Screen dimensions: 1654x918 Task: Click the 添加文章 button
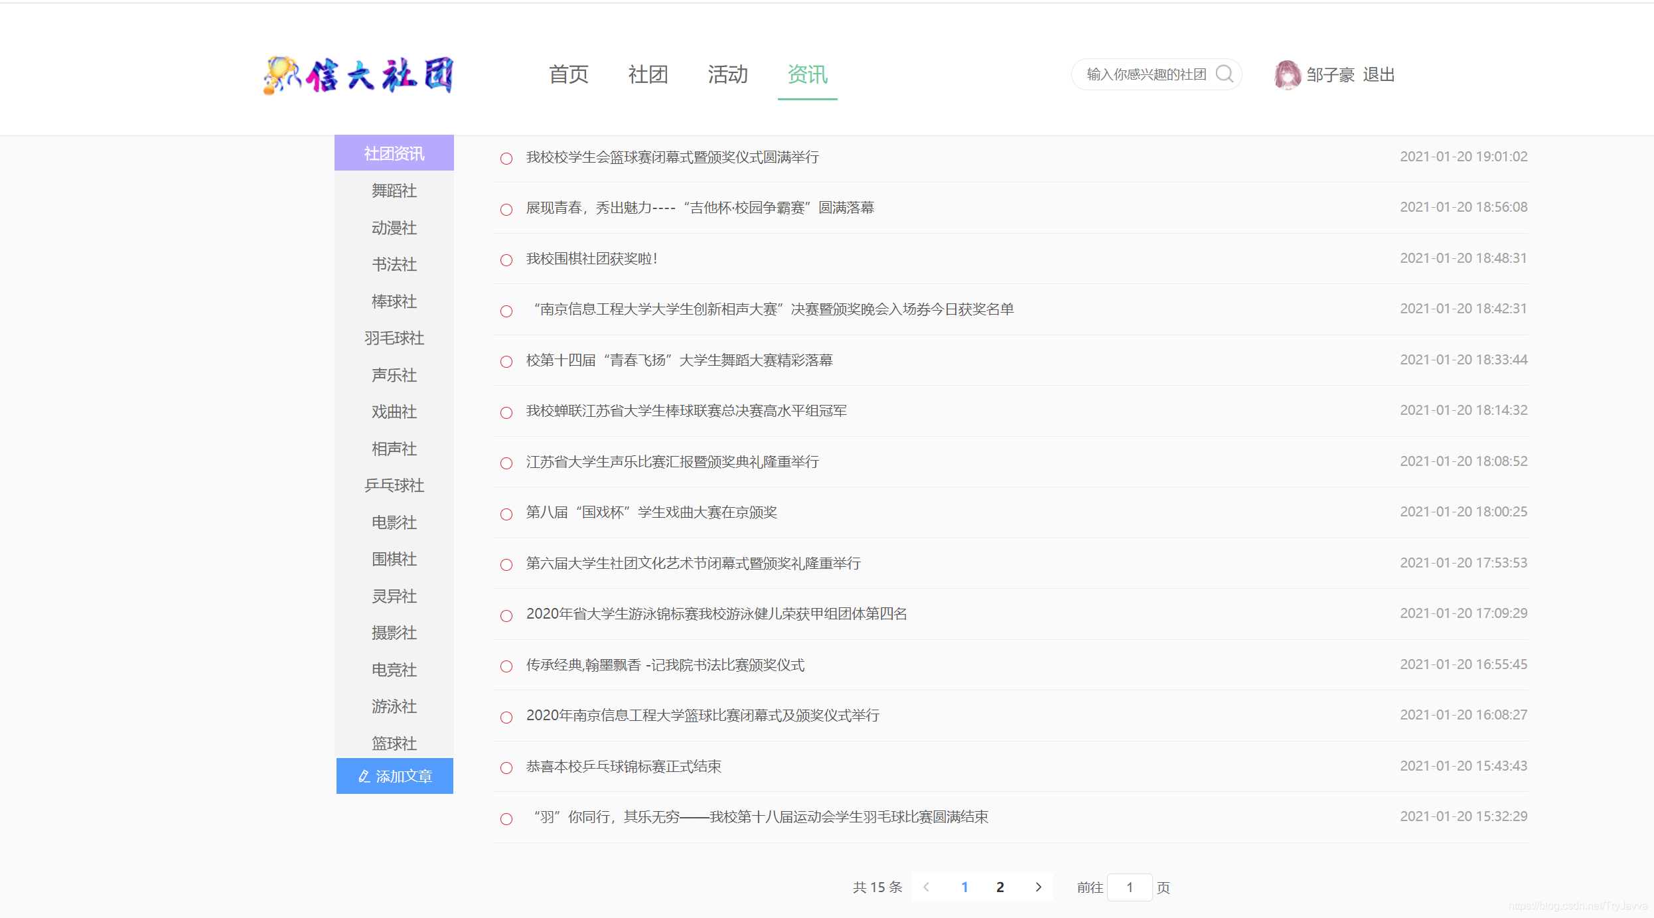coord(394,775)
